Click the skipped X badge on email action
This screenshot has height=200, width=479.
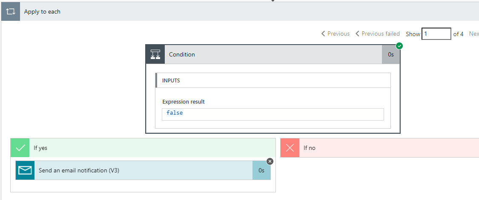point(270,161)
